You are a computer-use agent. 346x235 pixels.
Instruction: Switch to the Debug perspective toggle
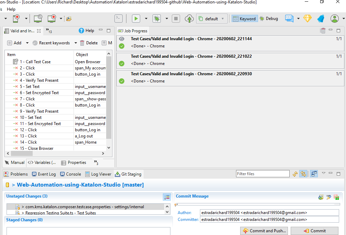[269, 19]
